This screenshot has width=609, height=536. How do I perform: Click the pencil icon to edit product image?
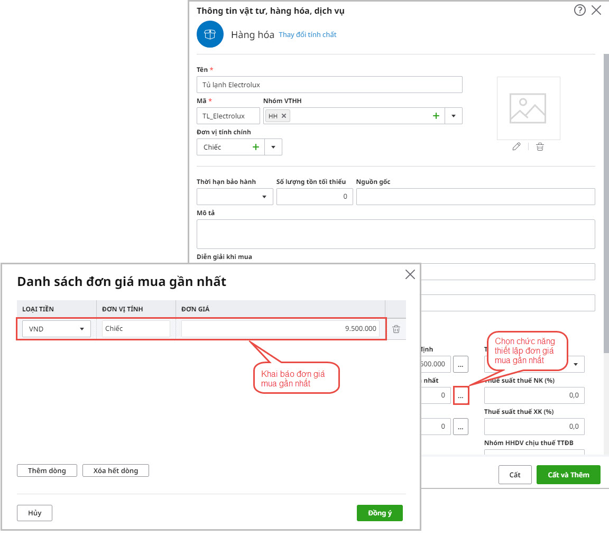(516, 147)
